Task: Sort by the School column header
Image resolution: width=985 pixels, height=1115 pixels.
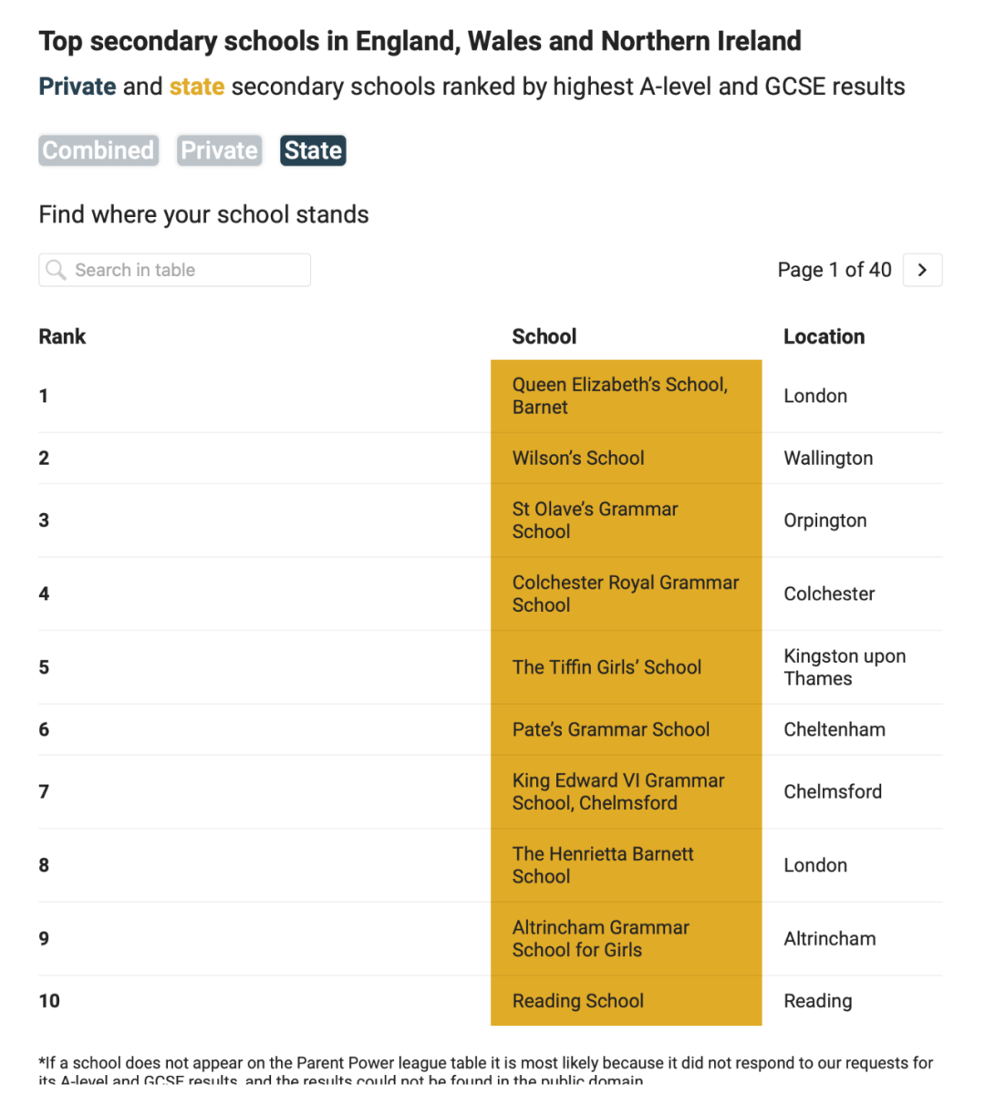Action: pyautogui.click(x=544, y=336)
